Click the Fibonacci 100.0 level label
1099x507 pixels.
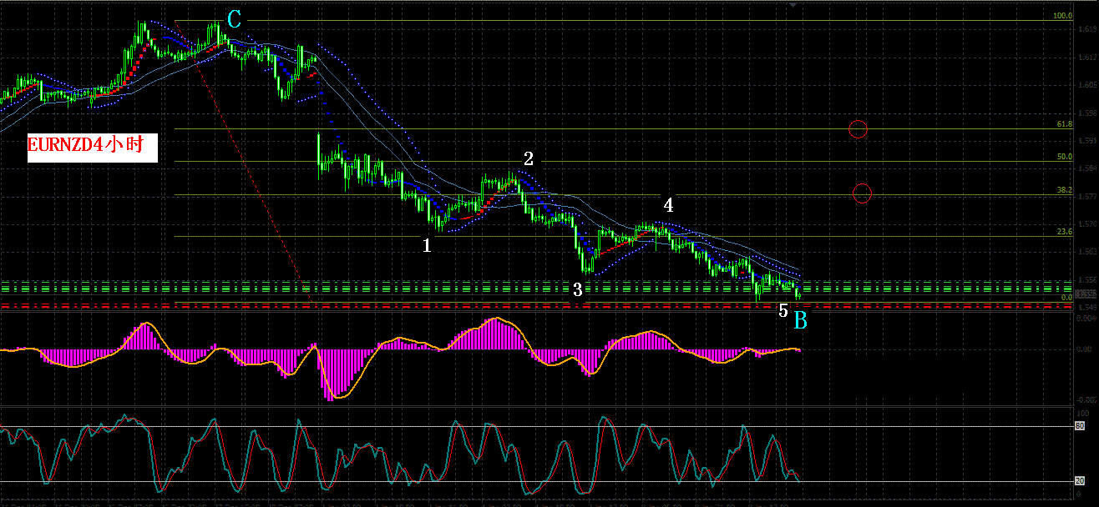(x=1062, y=16)
